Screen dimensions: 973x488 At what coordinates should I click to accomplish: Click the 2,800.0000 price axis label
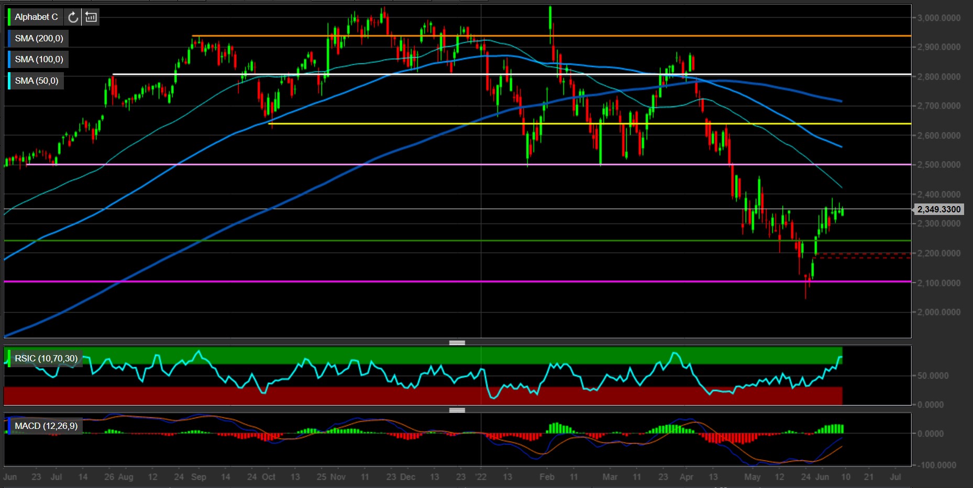939,76
